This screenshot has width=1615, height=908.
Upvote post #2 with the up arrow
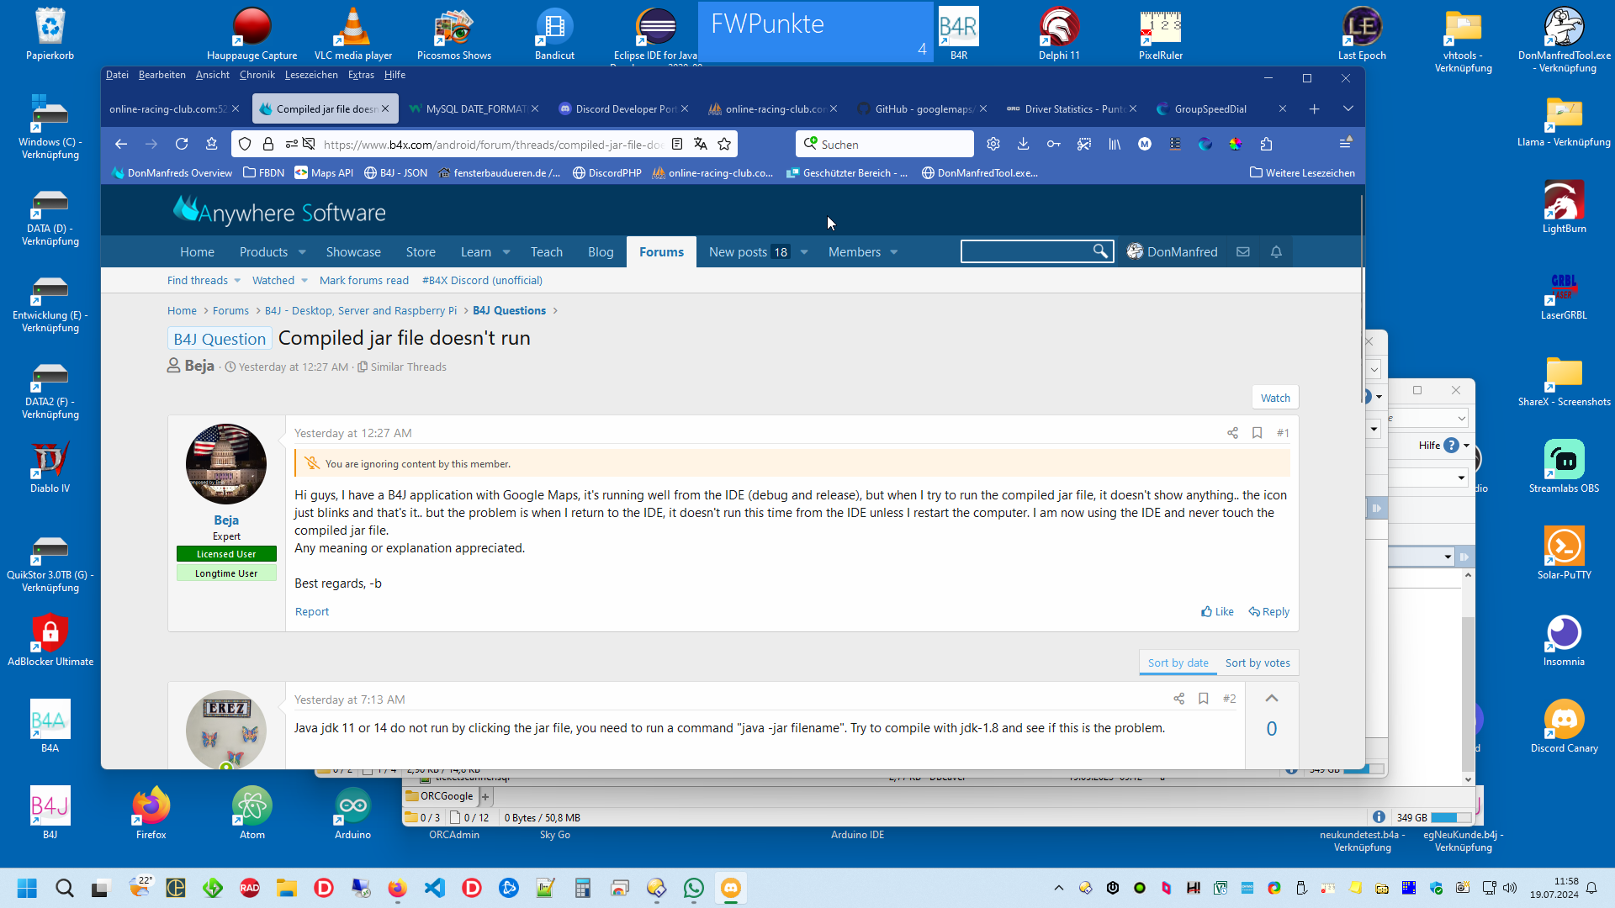[1271, 699]
